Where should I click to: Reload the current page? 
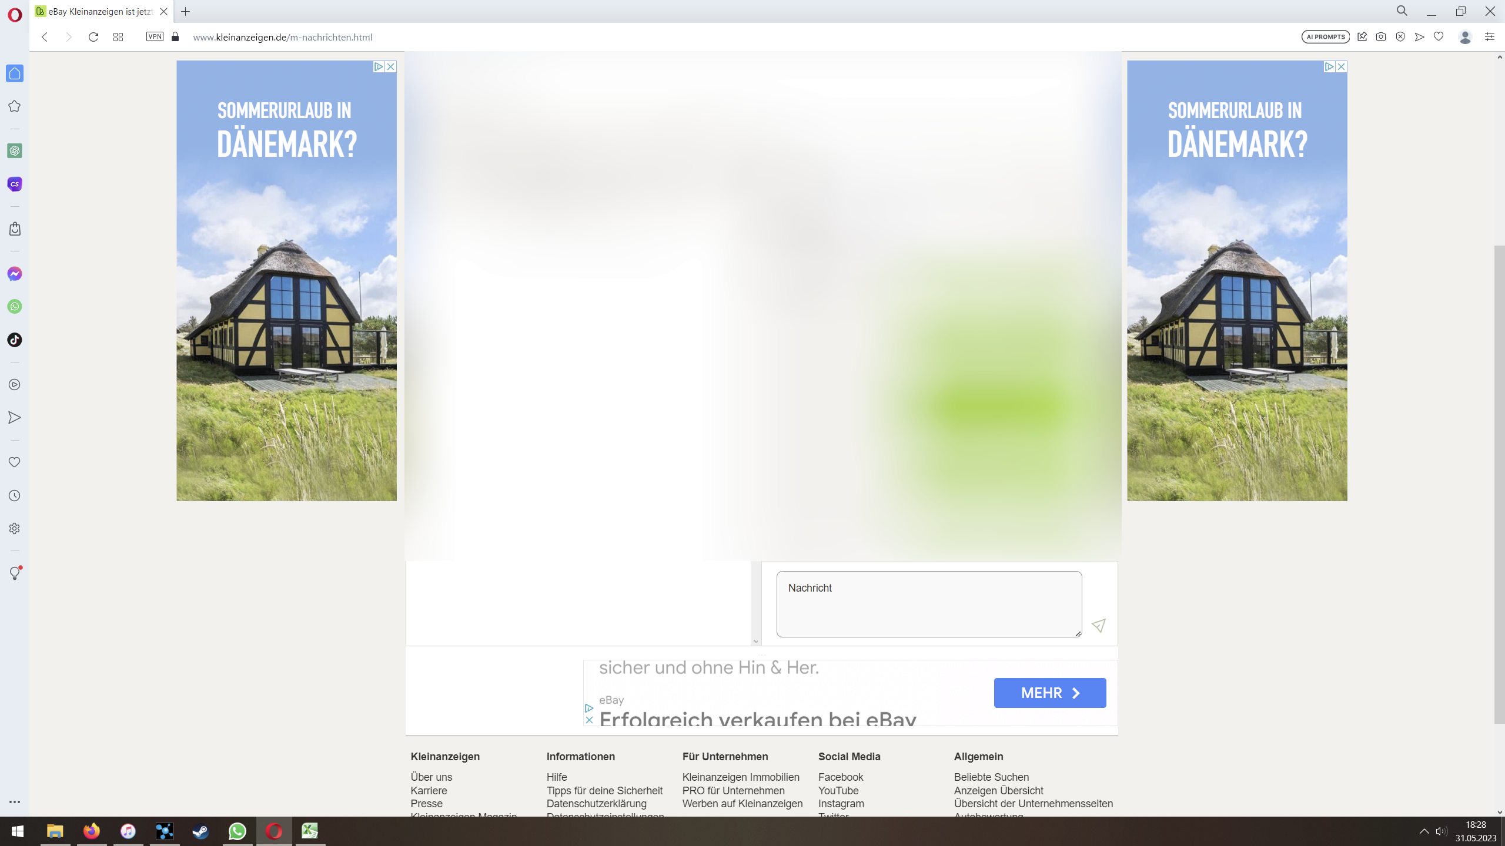[x=93, y=37]
